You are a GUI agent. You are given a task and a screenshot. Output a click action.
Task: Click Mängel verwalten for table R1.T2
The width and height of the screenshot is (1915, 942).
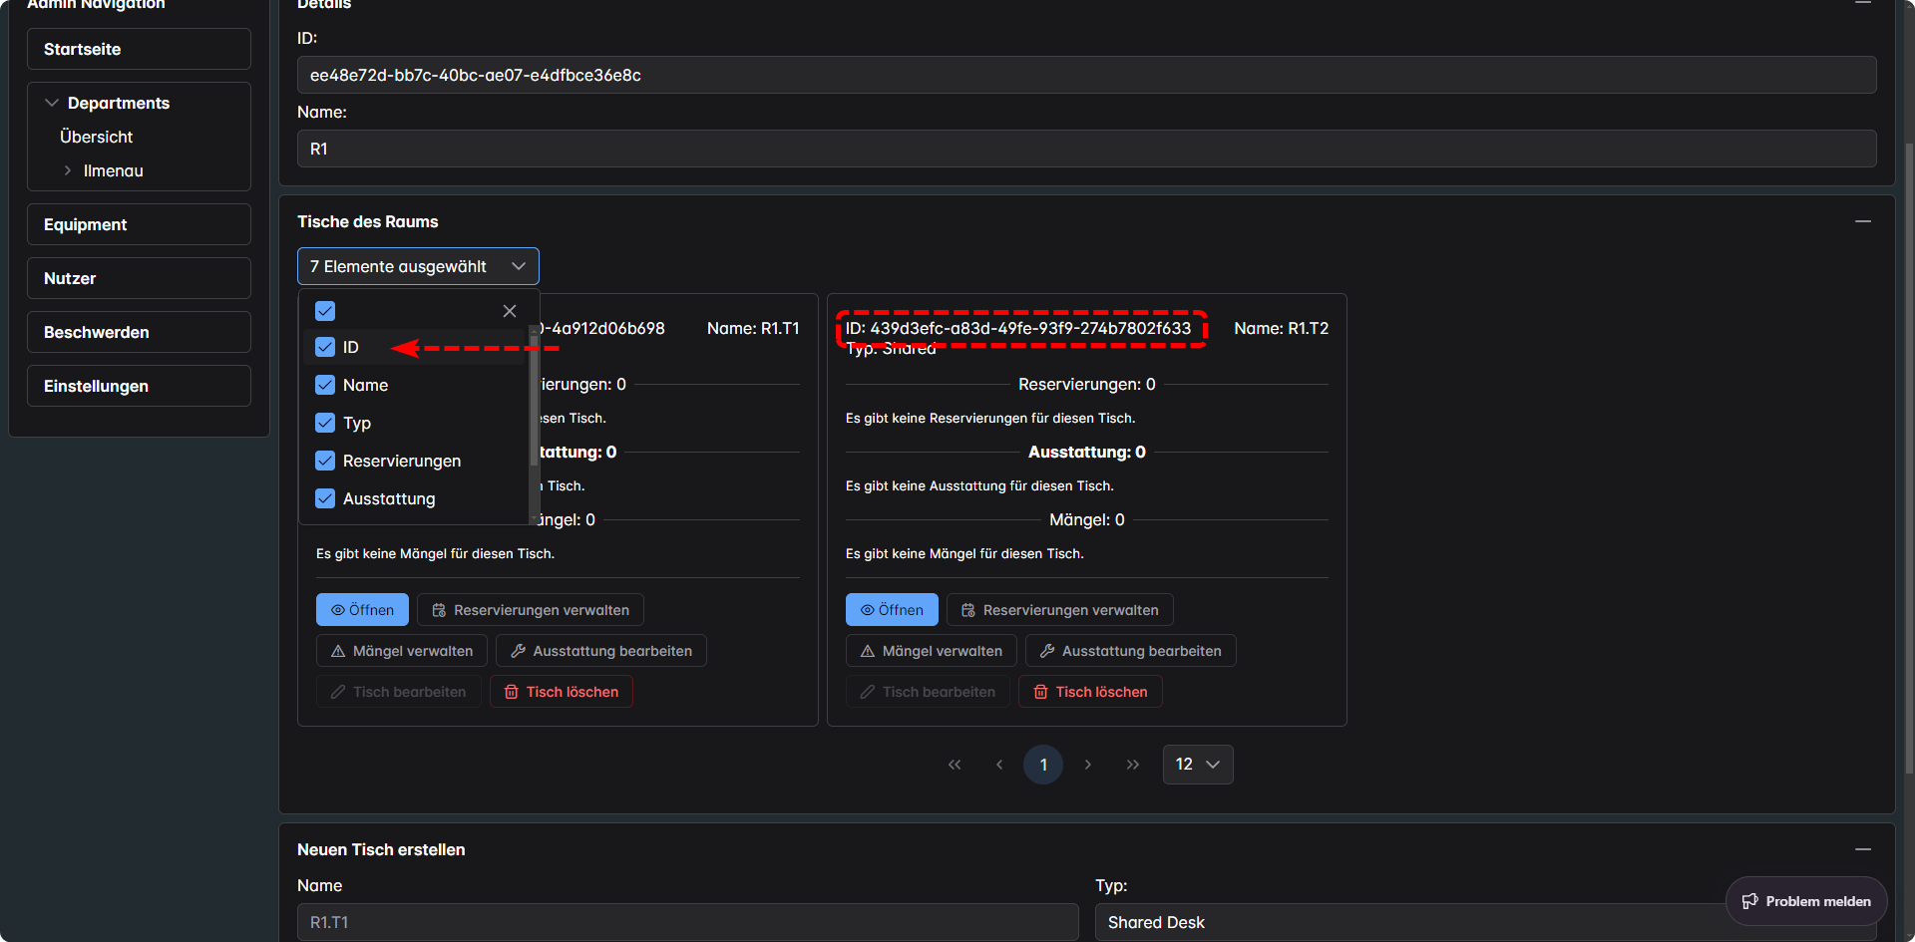[932, 651]
